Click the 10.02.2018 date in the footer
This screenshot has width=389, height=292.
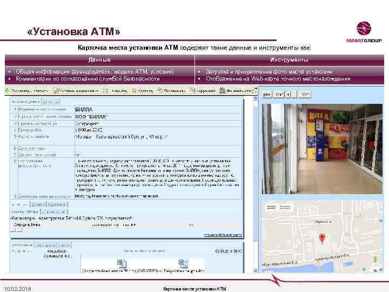[x=17, y=289]
